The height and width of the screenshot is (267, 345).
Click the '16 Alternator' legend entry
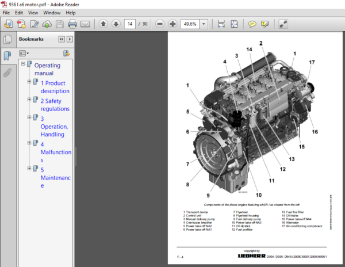tap(290, 223)
